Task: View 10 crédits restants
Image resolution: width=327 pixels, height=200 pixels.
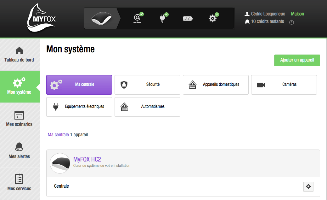Action: click(x=267, y=21)
